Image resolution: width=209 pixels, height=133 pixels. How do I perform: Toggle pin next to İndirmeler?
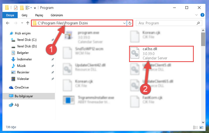53,59
